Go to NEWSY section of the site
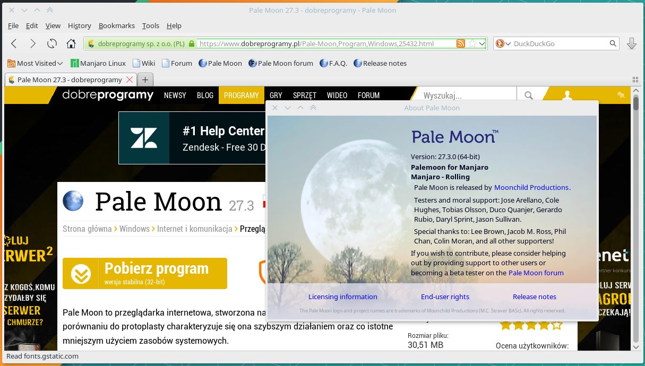 175,95
